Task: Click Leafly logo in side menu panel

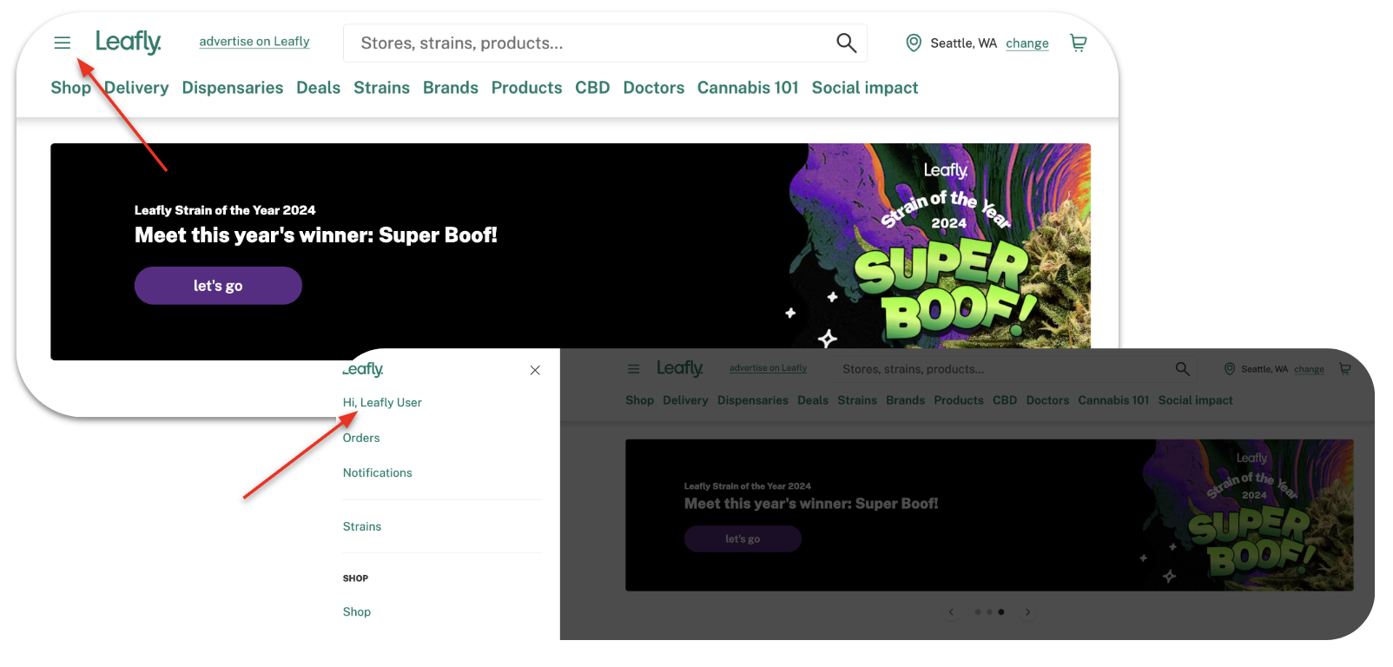Action: point(363,369)
